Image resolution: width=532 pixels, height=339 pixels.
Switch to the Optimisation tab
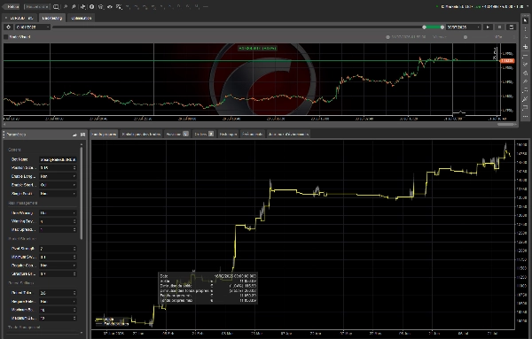tap(81, 18)
